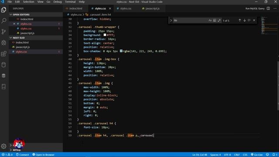Open the Selection menu
279x157 pixels.
pos(28,2)
